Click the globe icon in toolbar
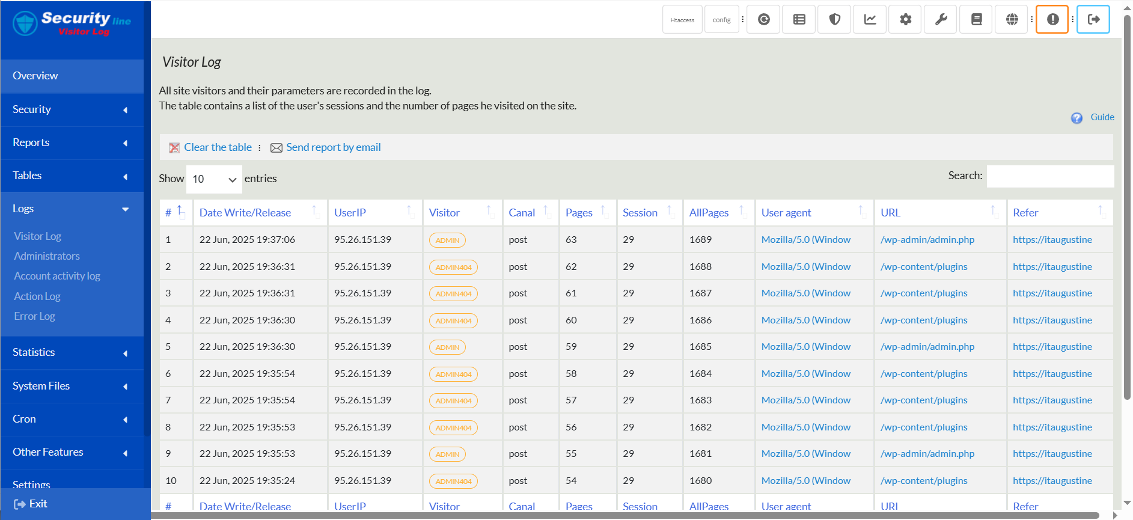This screenshot has height=520, width=1133. [1012, 20]
